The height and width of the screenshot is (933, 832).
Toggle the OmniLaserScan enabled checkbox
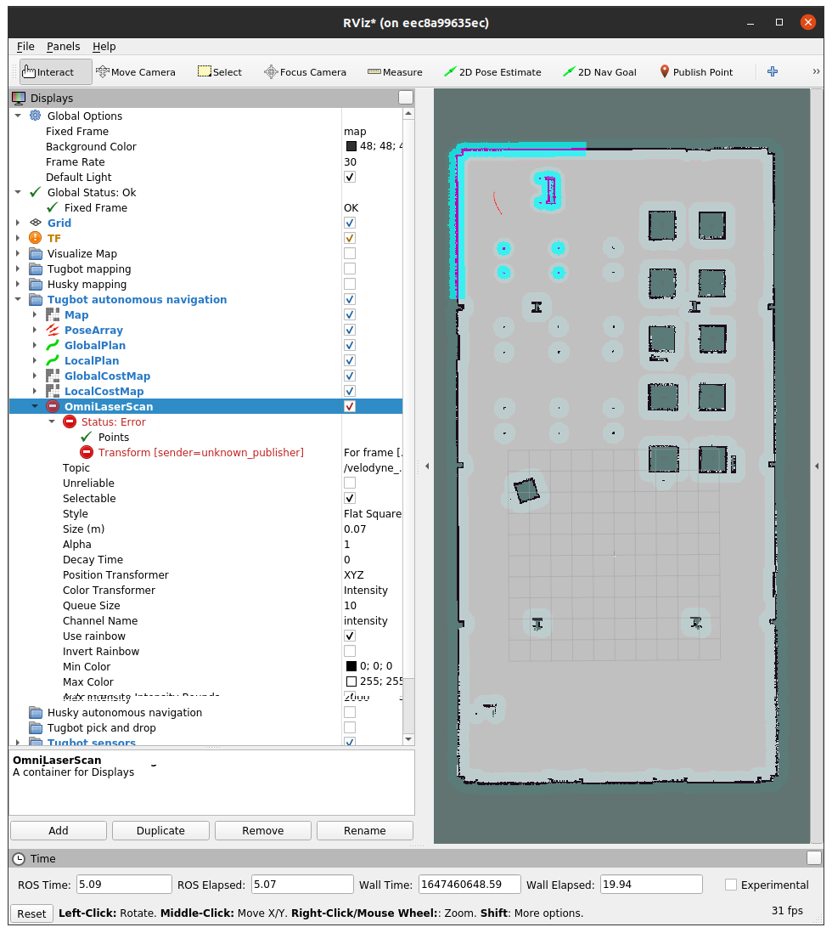(x=350, y=406)
